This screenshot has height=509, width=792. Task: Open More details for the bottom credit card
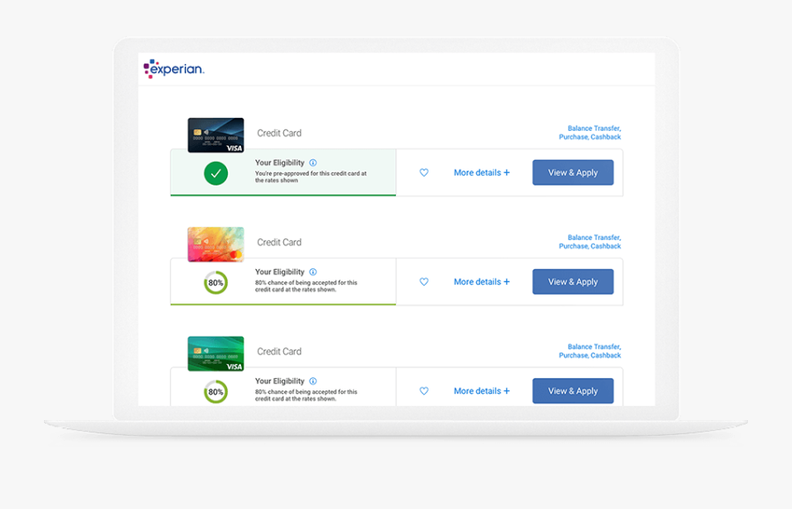(x=481, y=390)
